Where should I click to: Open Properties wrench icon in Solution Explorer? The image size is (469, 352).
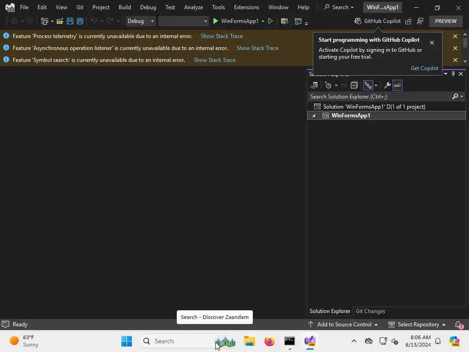[x=387, y=85]
